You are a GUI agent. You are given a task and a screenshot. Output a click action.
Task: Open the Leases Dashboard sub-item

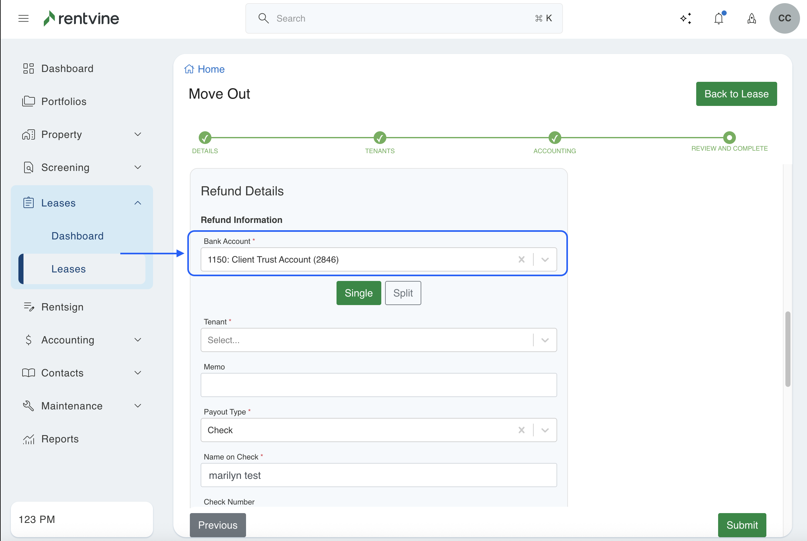[x=77, y=236]
